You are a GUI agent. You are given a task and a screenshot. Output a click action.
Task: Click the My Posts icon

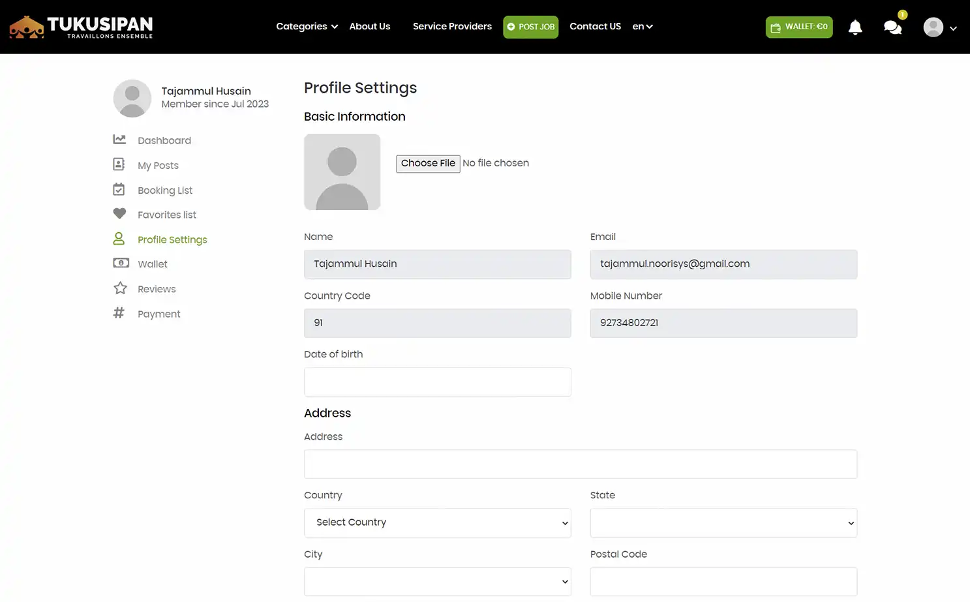coord(119,164)
